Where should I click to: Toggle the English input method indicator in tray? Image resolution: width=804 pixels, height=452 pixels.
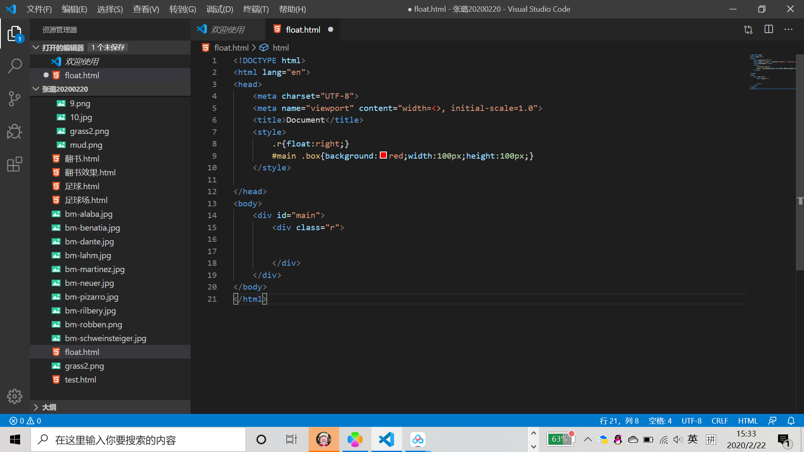pos(692,439)
